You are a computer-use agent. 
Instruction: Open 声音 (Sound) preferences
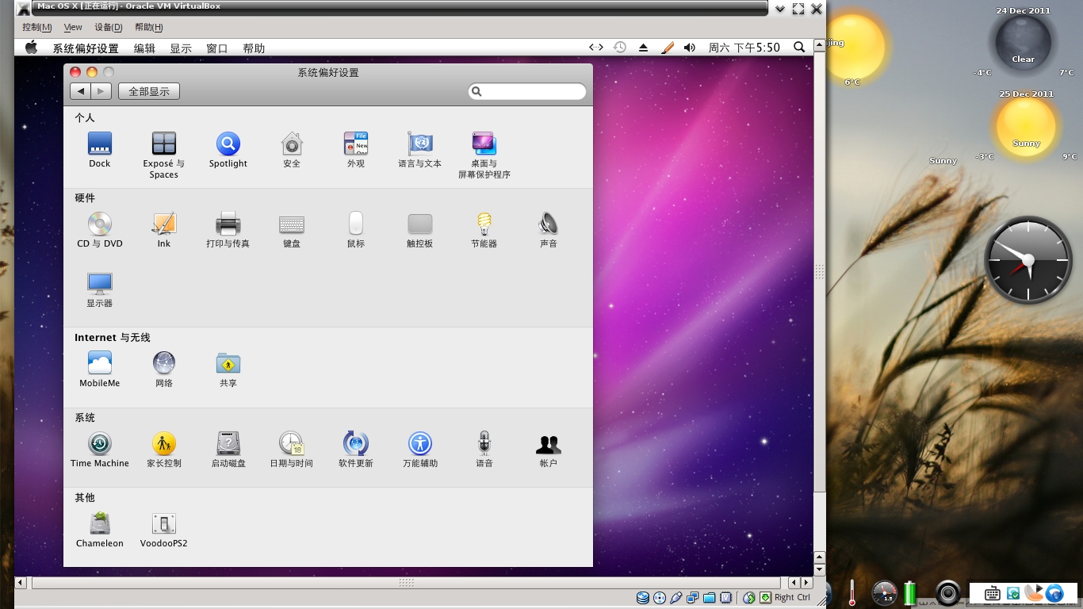549,230
